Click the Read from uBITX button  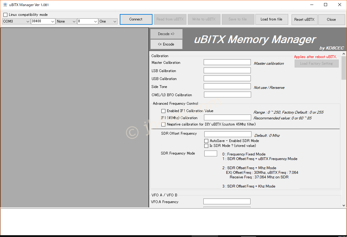click(170, 20)
